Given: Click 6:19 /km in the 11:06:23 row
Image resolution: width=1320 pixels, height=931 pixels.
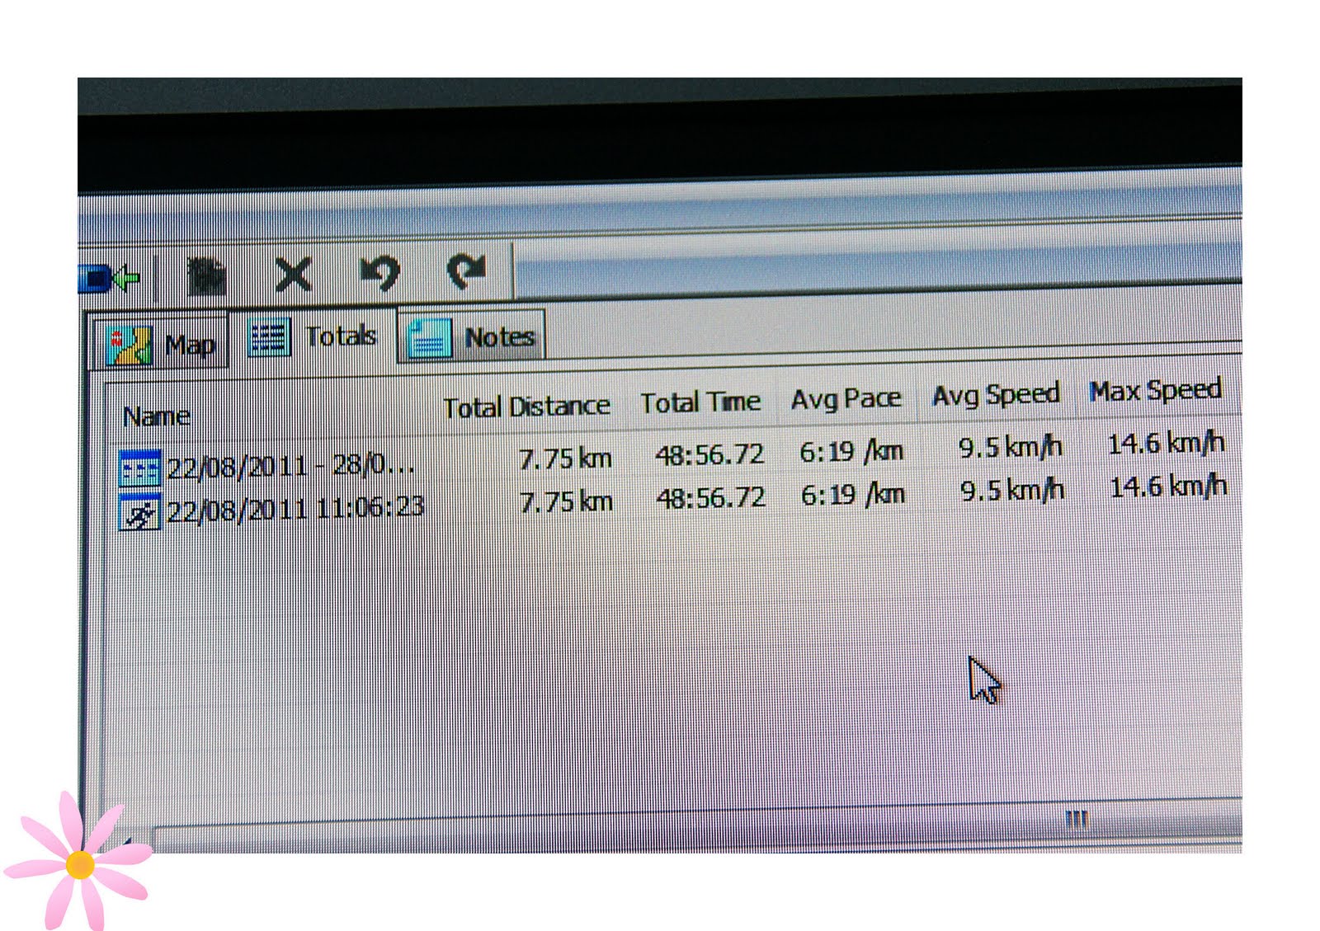Looking at the screenshot, I should (x=853, y=495).
